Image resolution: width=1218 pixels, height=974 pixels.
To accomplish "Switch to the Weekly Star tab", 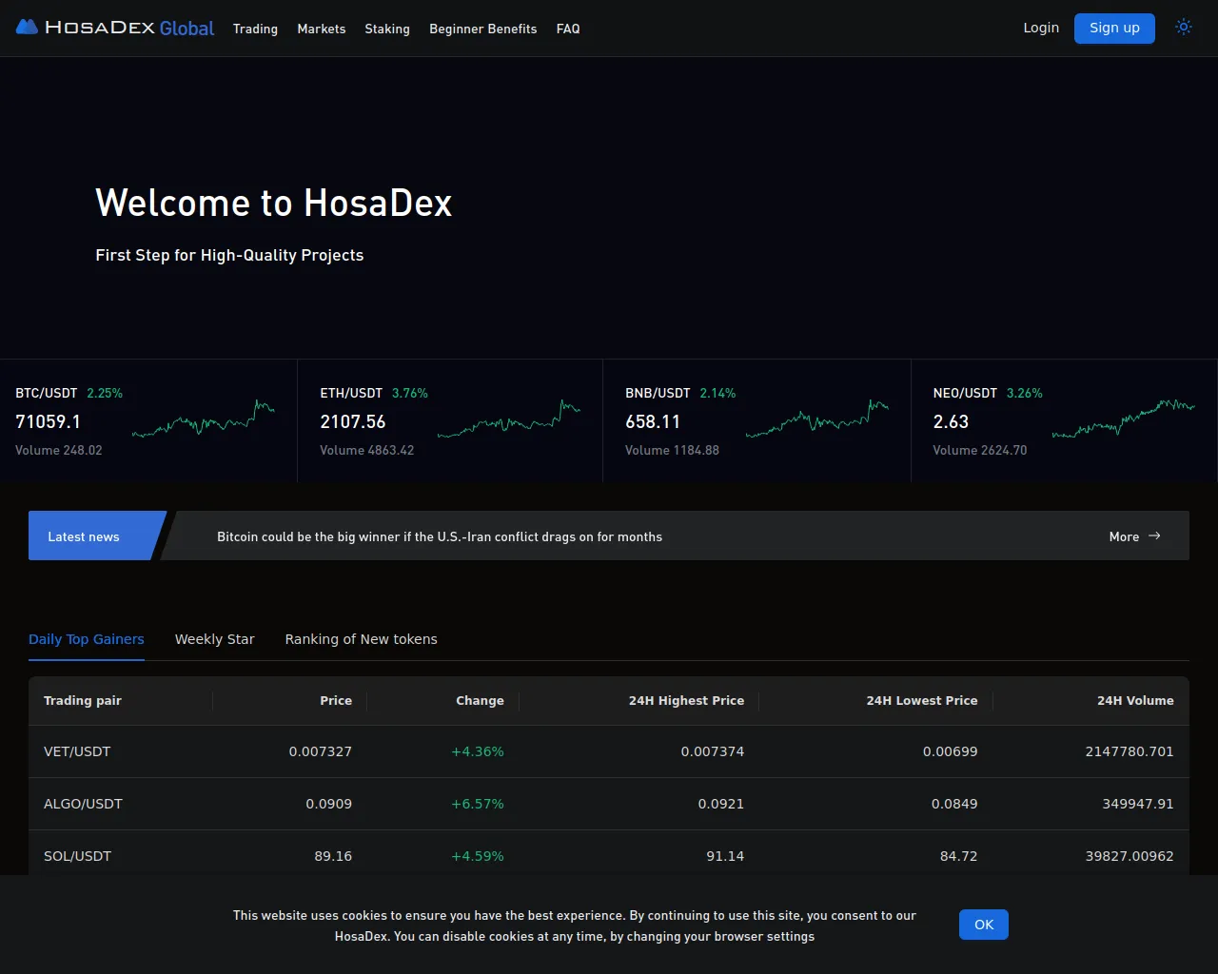I will tap(215, 639).
